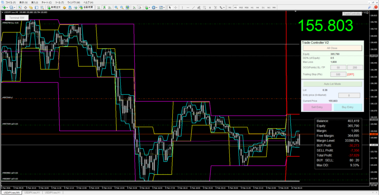
Task: Open the new chart dropdown arrow
Action: pos(7,7)
